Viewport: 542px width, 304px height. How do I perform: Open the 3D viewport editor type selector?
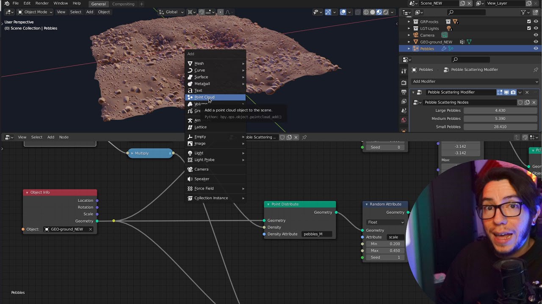9,12
